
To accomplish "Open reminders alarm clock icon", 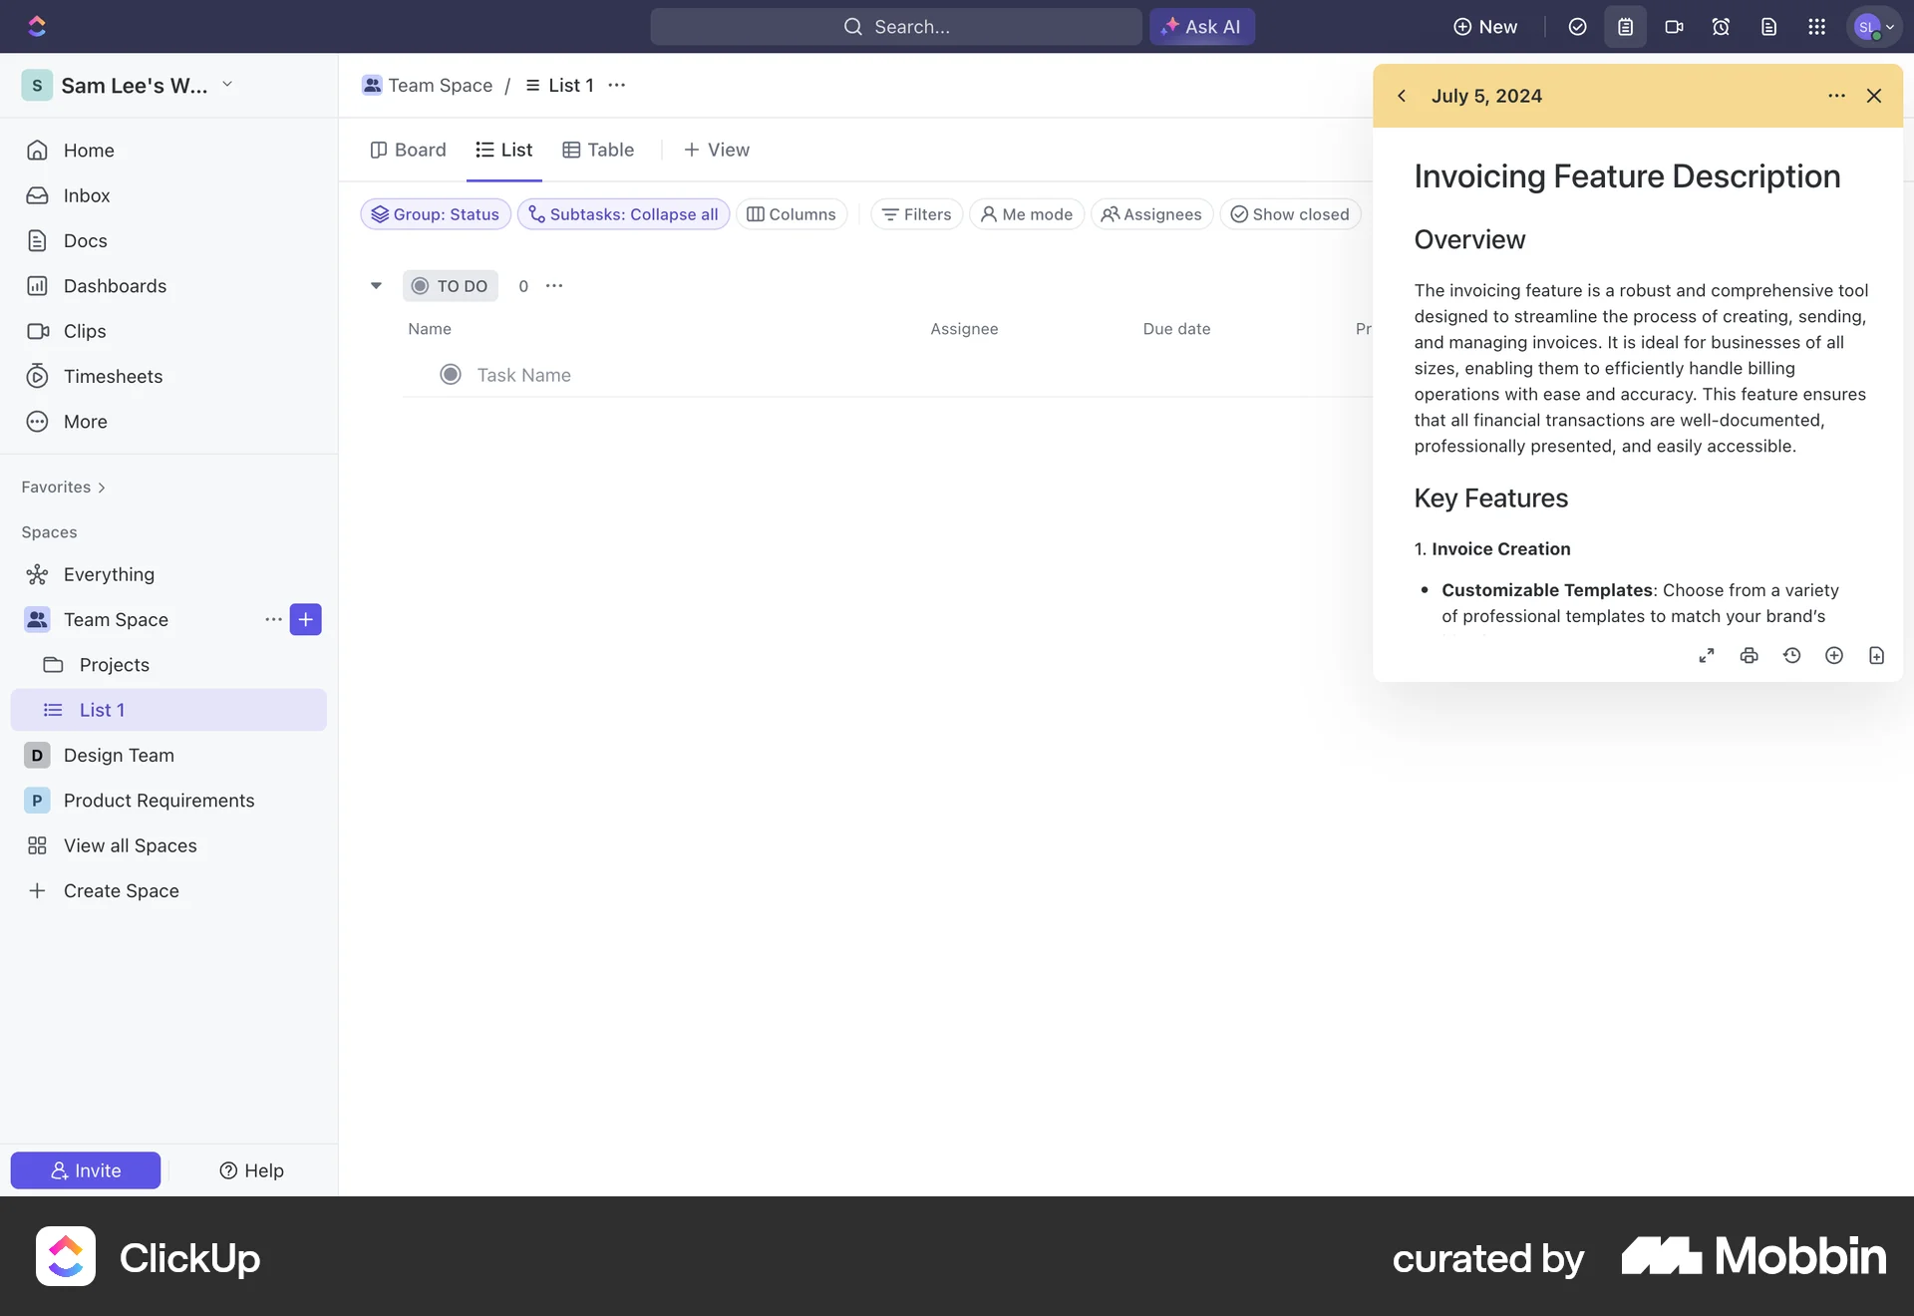I will (x=1721, y=27).
